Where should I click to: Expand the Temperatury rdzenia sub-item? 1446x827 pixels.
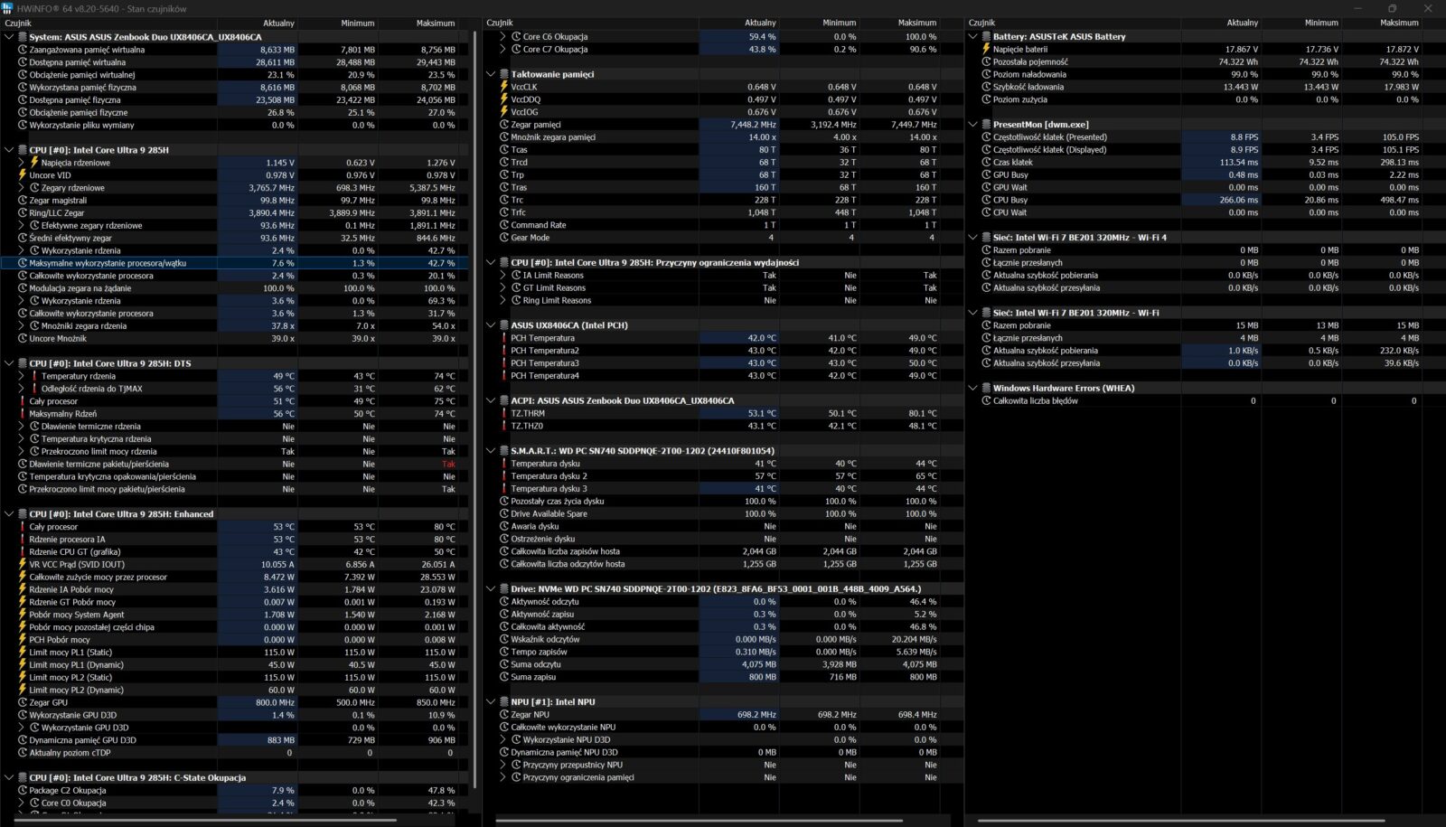tap(22, 376)
